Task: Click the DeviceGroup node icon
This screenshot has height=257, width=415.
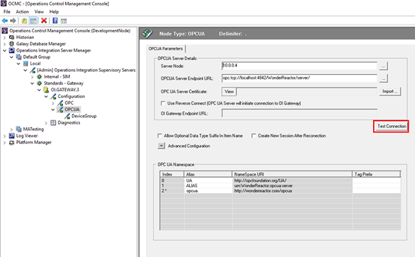Action: 67,116
